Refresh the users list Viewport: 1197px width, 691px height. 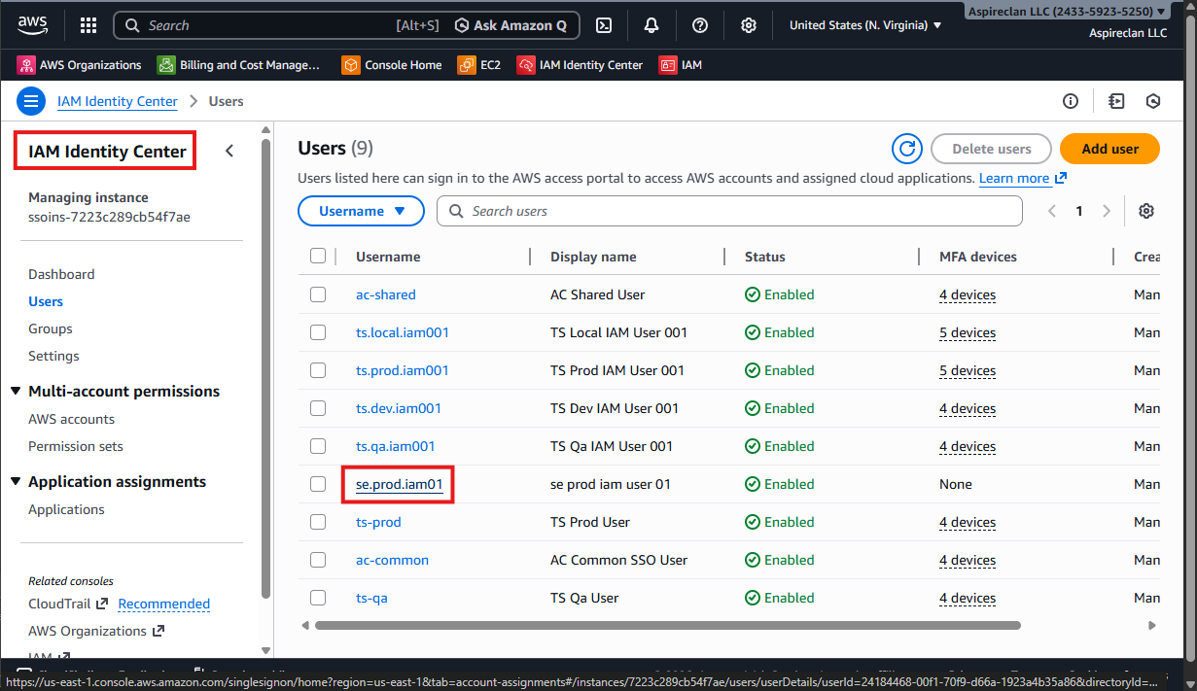point(907,149)
